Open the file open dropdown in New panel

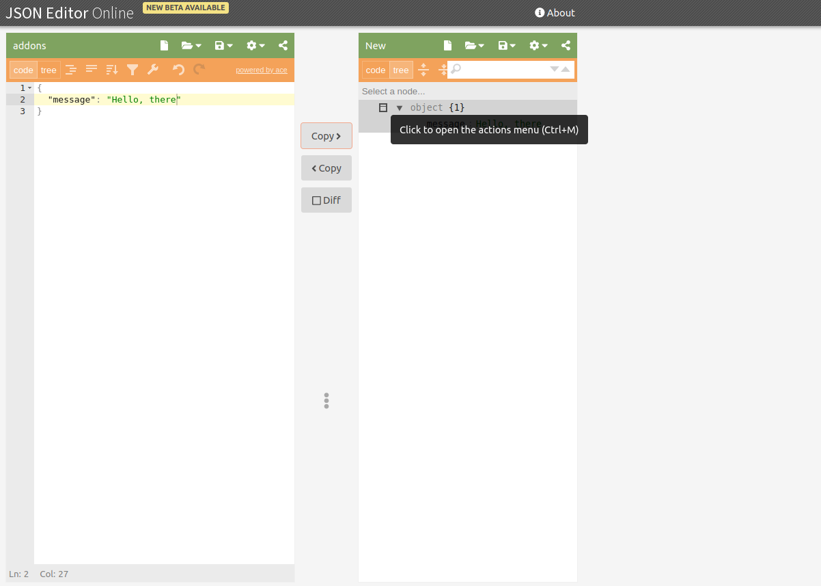click(x=474, y=45)
